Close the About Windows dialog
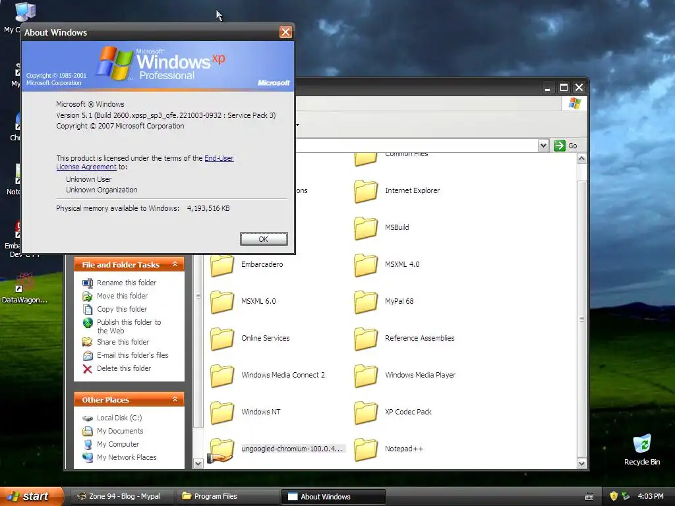The image size is (675, 506). [x=285, y=32]
